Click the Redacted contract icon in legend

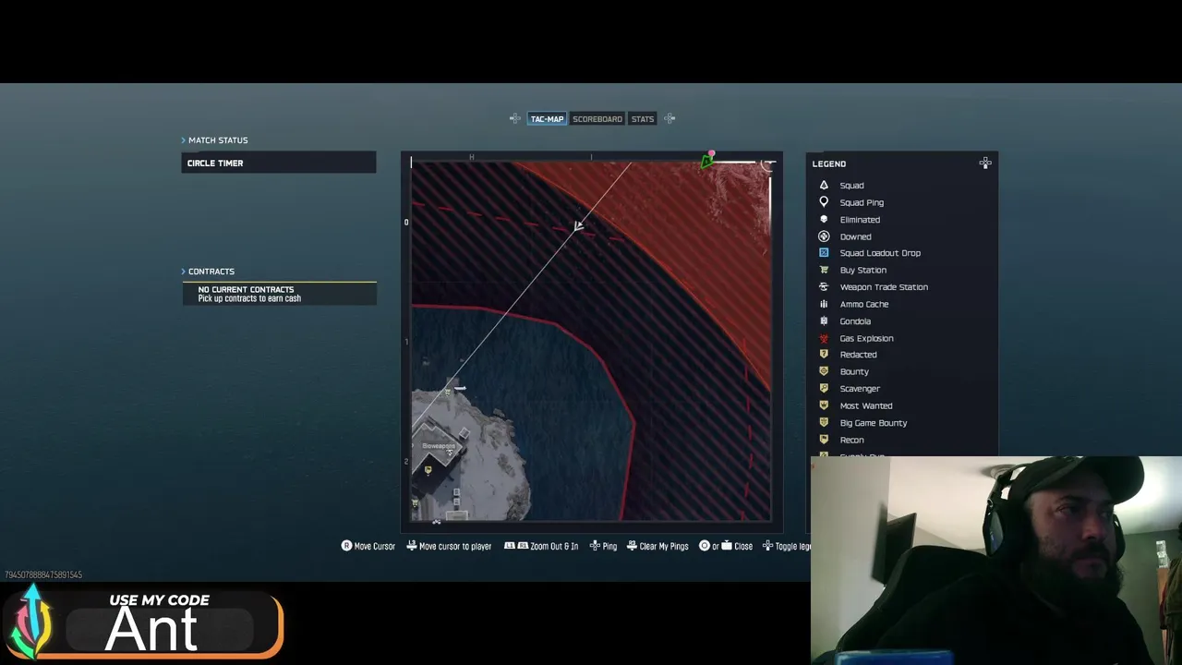pyautogui.click(x=824, y=355)
